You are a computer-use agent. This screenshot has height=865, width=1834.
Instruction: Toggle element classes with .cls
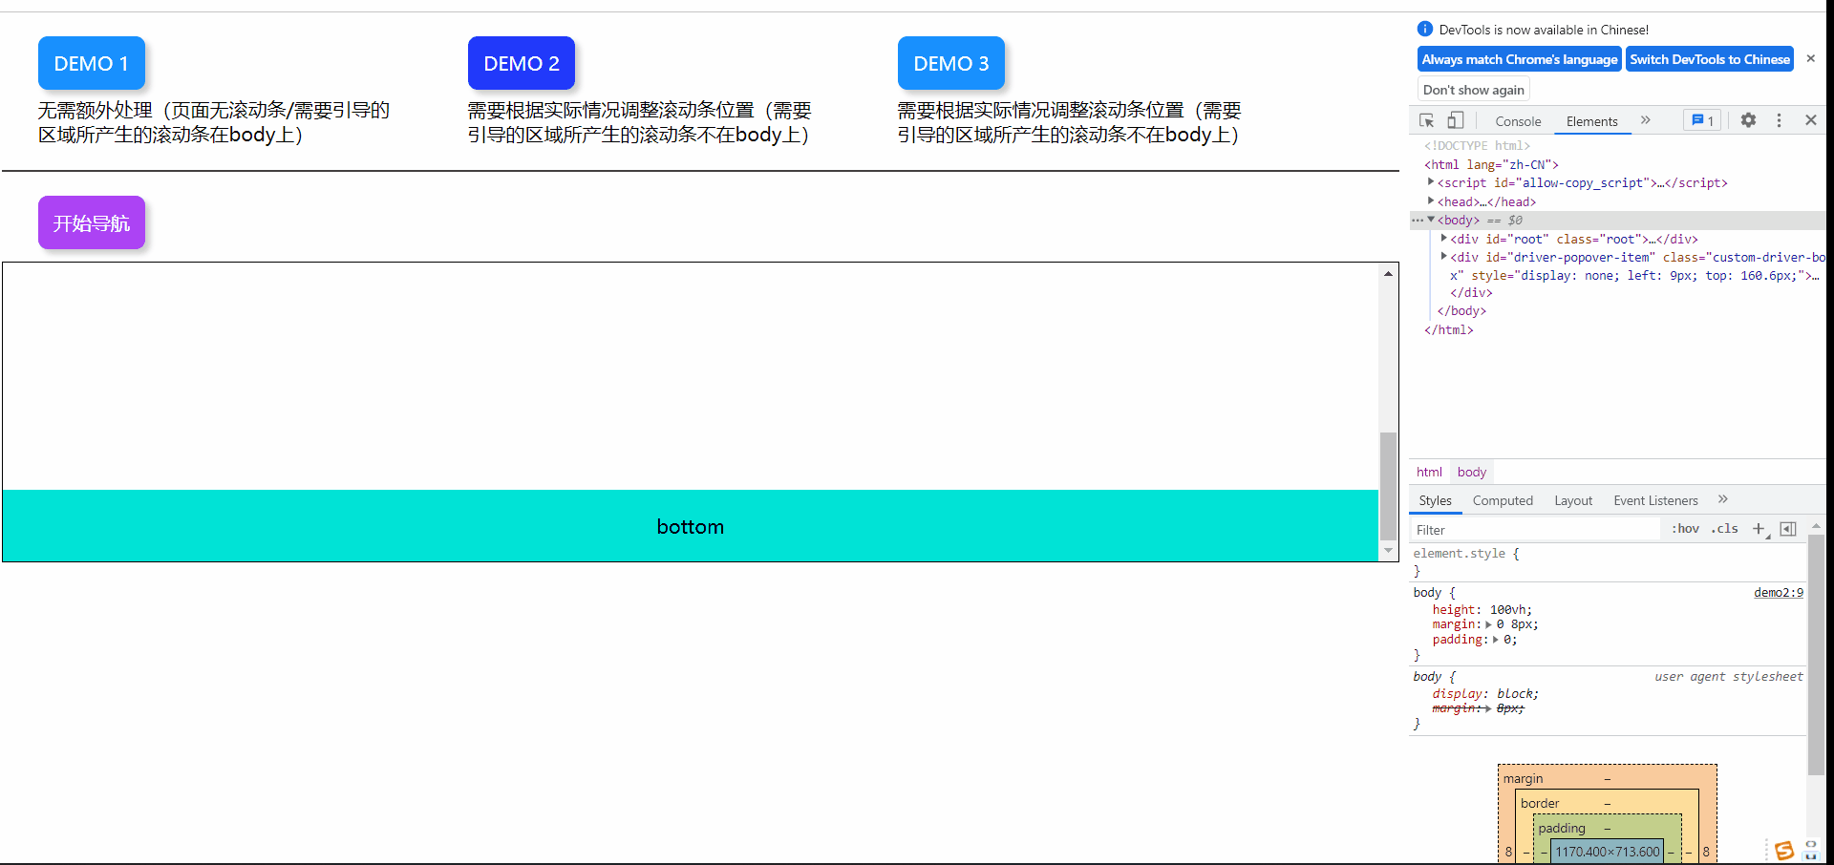(x=1724, y=529)
